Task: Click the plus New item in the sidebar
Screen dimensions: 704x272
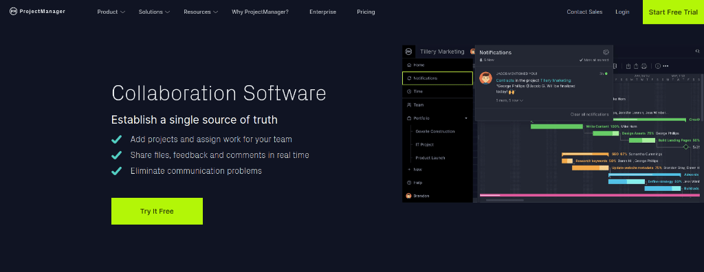Action: coord(415,170)
